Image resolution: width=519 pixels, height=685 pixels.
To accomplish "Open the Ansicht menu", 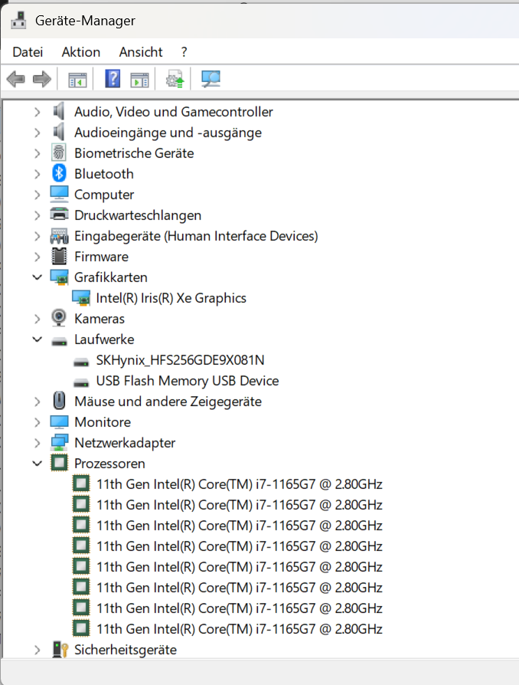I will 141,52.
